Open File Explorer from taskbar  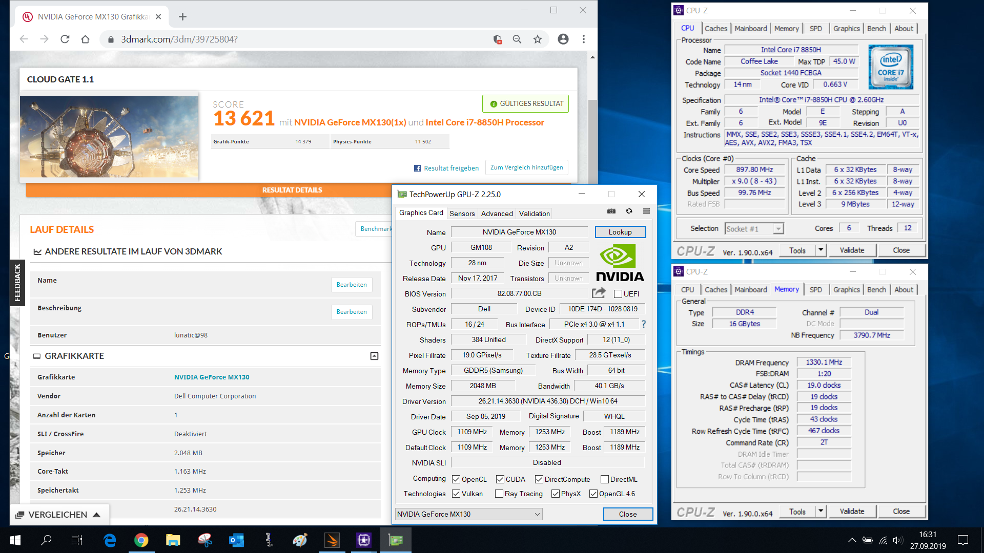[x=173, y=540]
